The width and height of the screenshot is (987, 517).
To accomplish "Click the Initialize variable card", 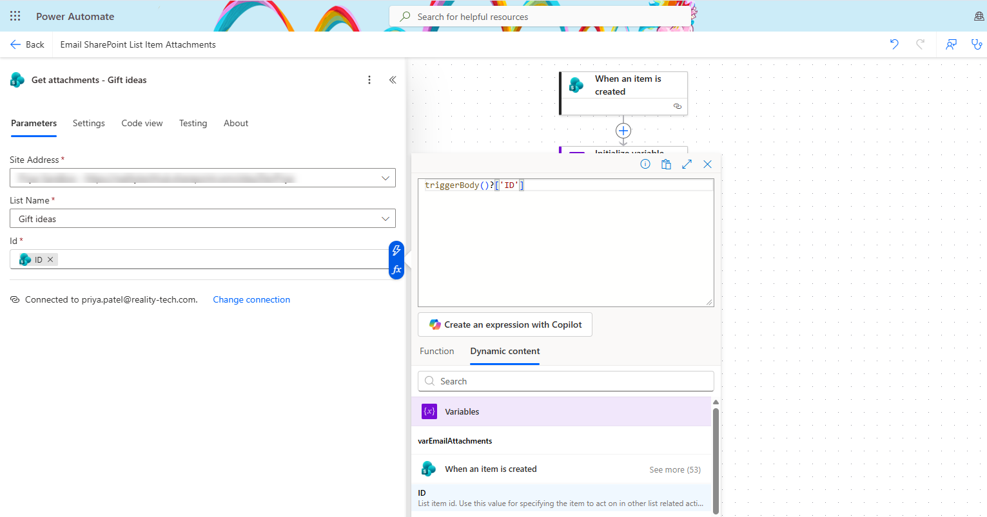I will (623, 151).
